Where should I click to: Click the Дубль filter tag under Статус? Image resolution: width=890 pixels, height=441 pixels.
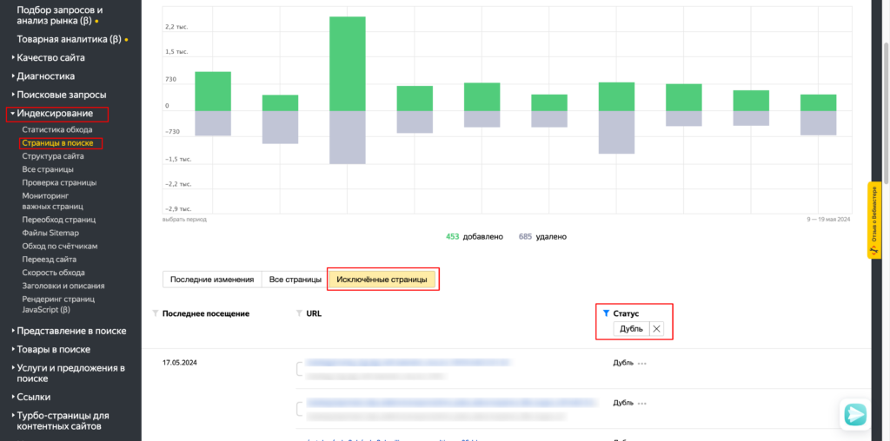pyautogui.click(x=631, y=329)
